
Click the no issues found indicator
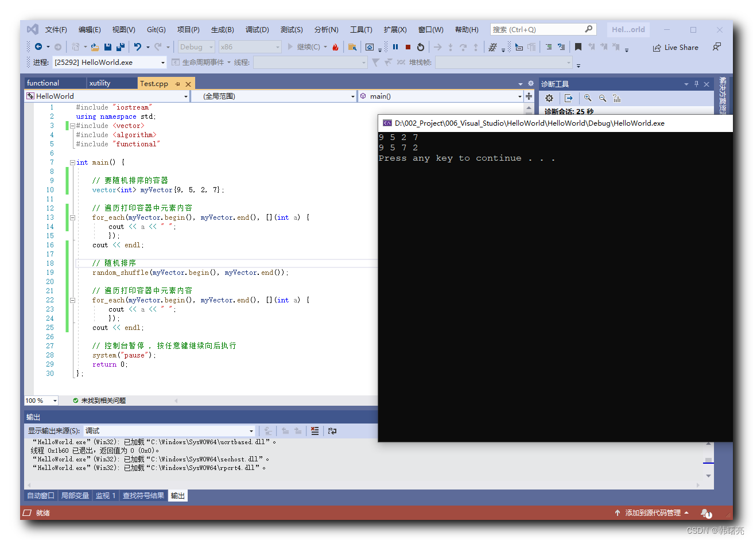99,401
